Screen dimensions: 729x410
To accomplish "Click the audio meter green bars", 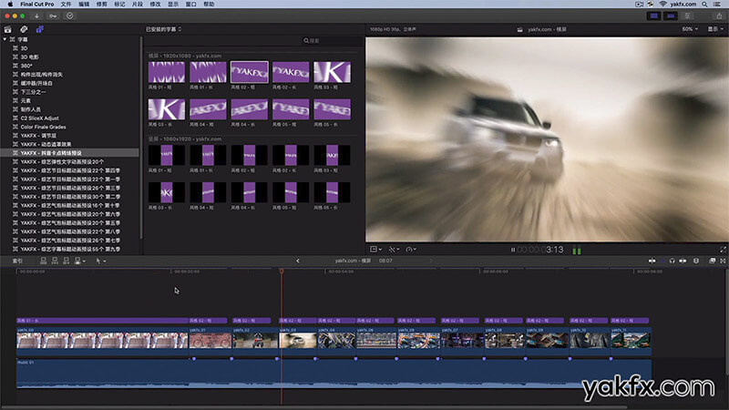I will point(577,251).
